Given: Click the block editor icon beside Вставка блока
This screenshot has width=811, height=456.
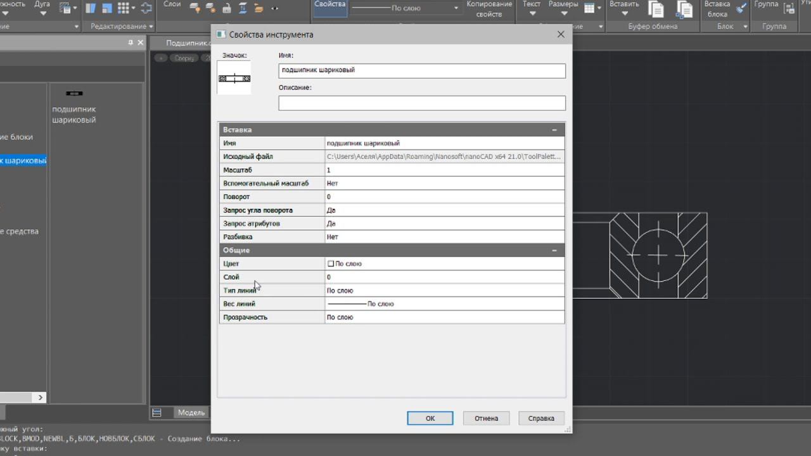Looking at the screenshot, I should 741,8.
